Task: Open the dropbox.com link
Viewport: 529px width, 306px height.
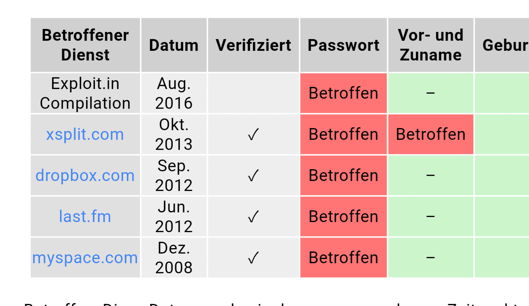Action: pyautogui.click(x=85, y=175)
